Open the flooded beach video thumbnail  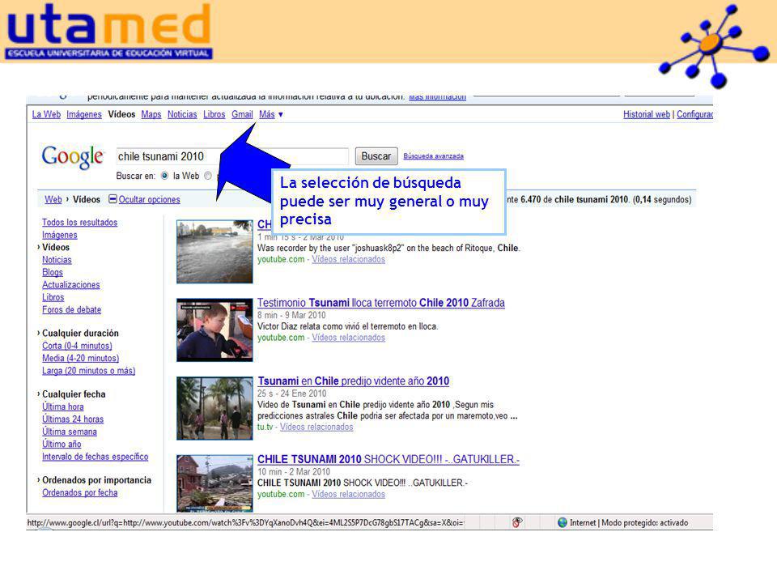pos(214,252)
